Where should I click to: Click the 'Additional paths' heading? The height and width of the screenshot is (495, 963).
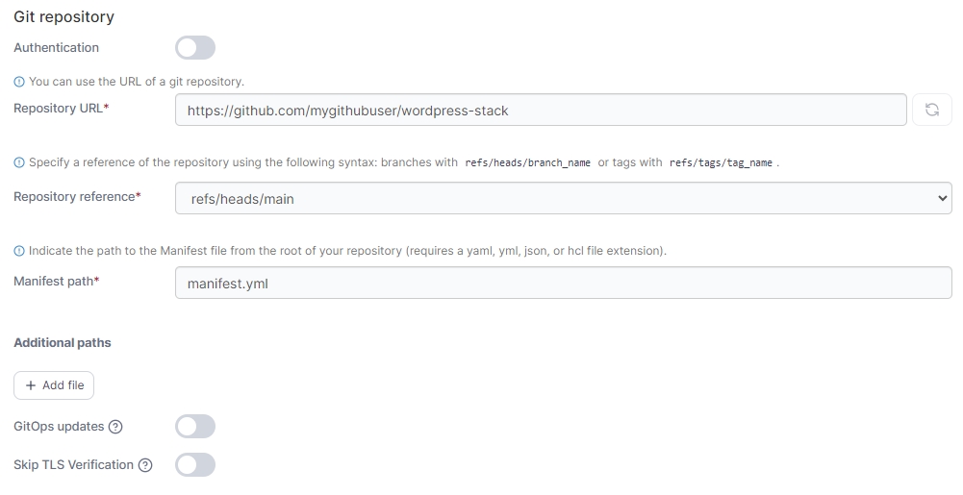pyautogui.click(x=63, y=343)
